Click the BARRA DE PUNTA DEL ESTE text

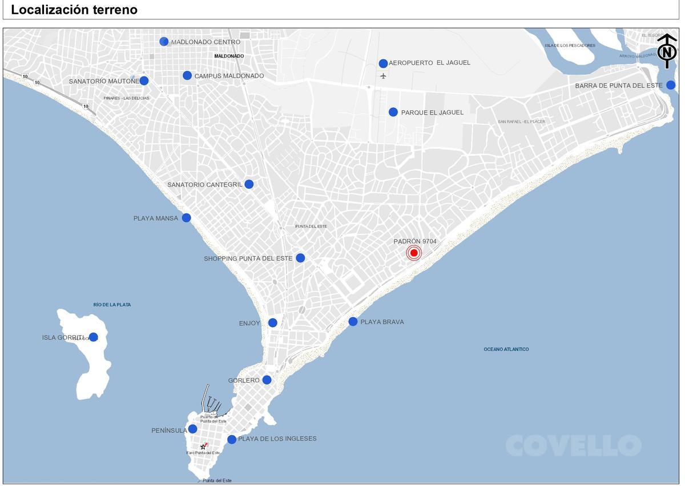[619, 86]
